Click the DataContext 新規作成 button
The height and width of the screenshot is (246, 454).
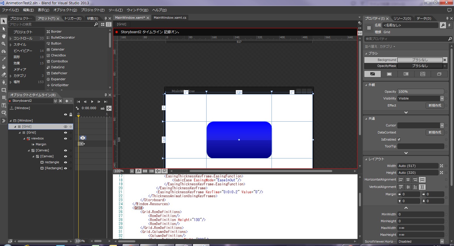[435, 132]
